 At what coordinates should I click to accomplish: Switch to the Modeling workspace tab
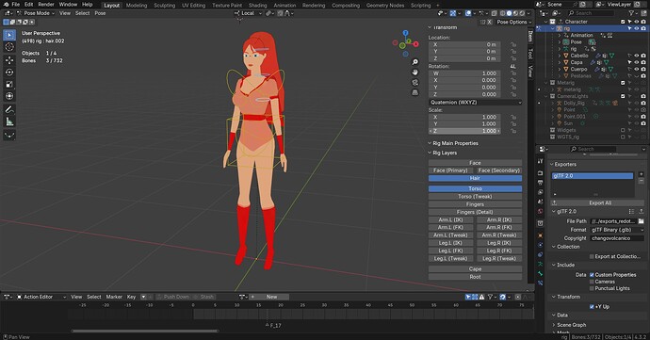click(137, 6)
